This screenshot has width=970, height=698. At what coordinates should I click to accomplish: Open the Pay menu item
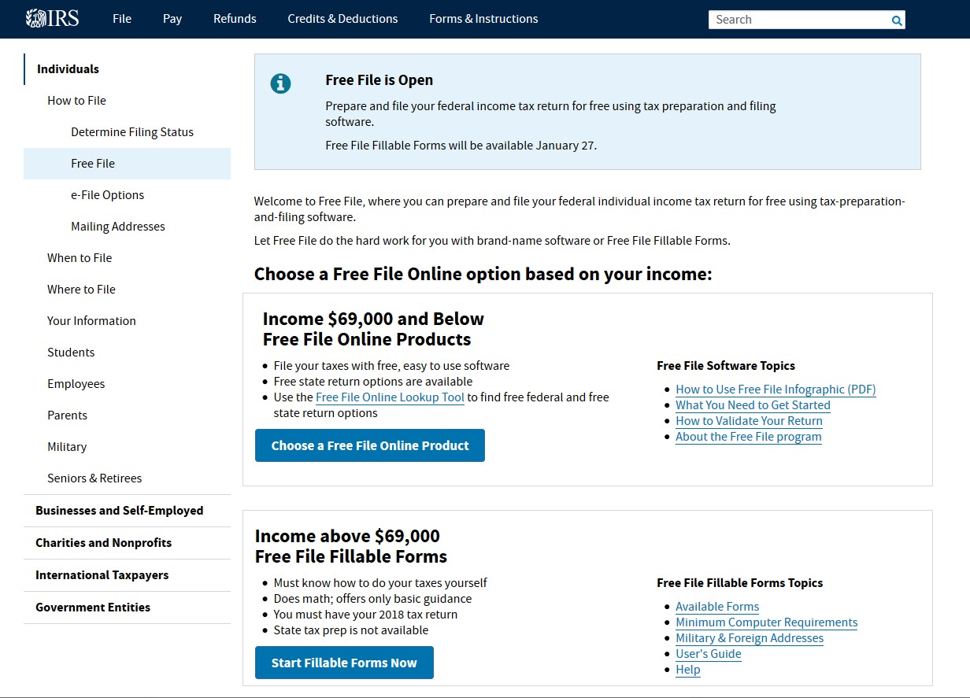[x=172, y=19]
